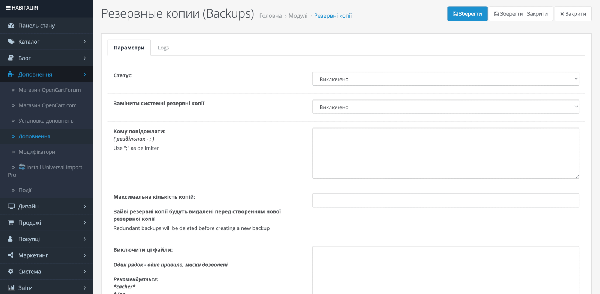Expand the Звіти menu chevron
This screenshot has width=600, height=294.
(85, 288)
